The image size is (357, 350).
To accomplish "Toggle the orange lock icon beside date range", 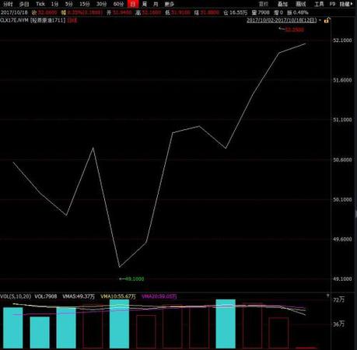I will (x=327, y=20).
